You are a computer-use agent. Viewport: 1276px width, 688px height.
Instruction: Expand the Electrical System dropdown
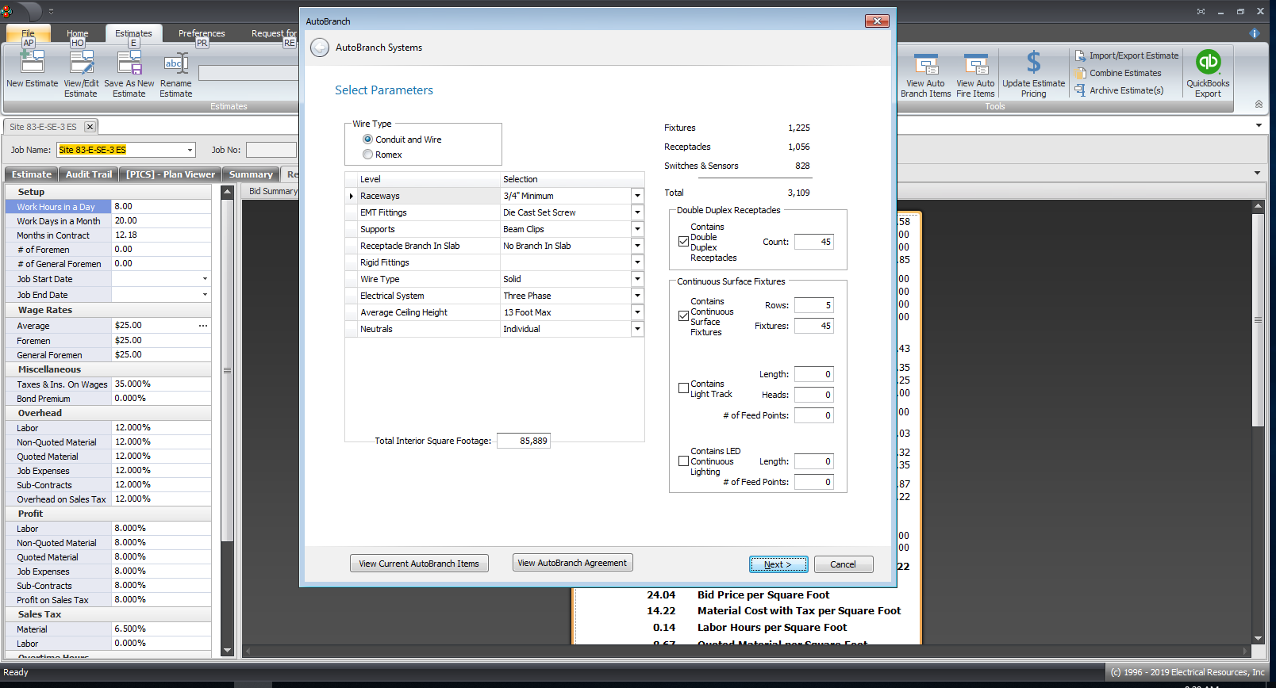coord(636,296)
